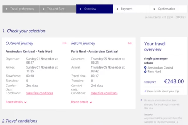Expand Route details for return journey
This screenshot has height=125, width=188.
point(82,102)
